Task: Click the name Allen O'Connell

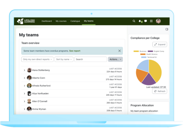Action: [40, 101]
